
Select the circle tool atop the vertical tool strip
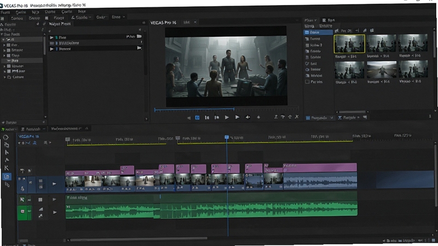point(6,137)
